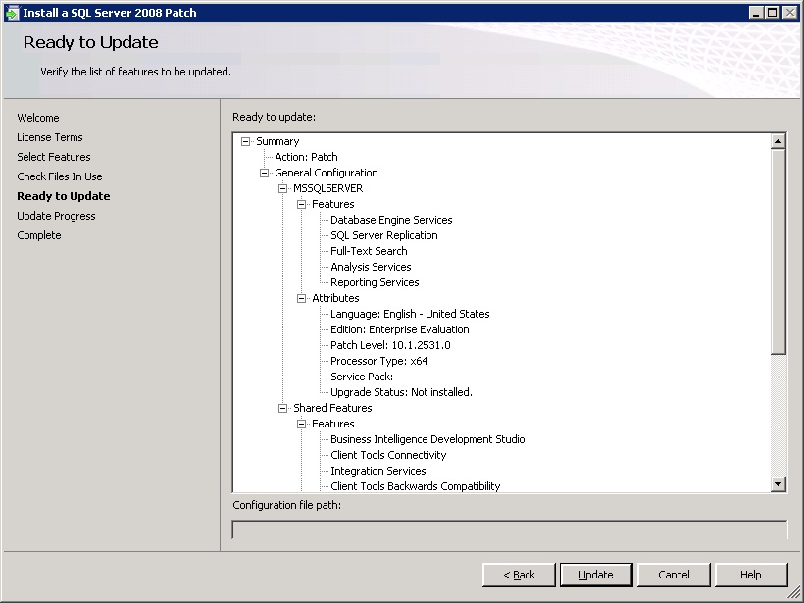Screen dimensions: 804x603
Task: Select the 'Full-Text Search' row
Action: (369, 251)
